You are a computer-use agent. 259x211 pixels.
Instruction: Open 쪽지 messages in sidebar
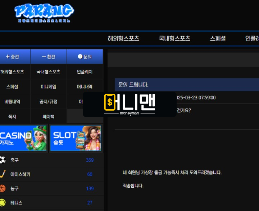pyautogui.click(x=12, y=117)
